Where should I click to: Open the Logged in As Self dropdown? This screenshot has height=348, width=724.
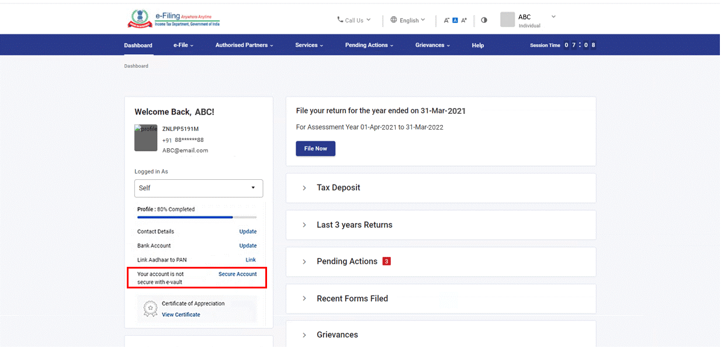point(198,188)
